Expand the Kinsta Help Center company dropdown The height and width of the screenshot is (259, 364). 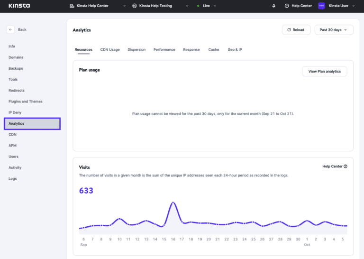tap(124, 6)
